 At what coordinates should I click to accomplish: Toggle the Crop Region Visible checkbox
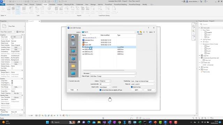pos(12,83)
